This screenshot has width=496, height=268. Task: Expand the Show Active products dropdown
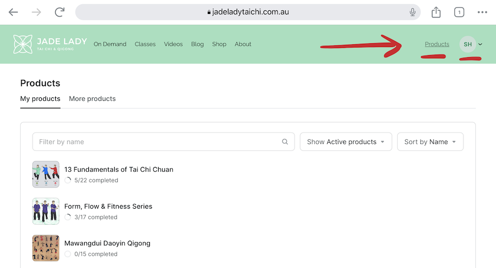pyautogui.click(x=346, y=142)
